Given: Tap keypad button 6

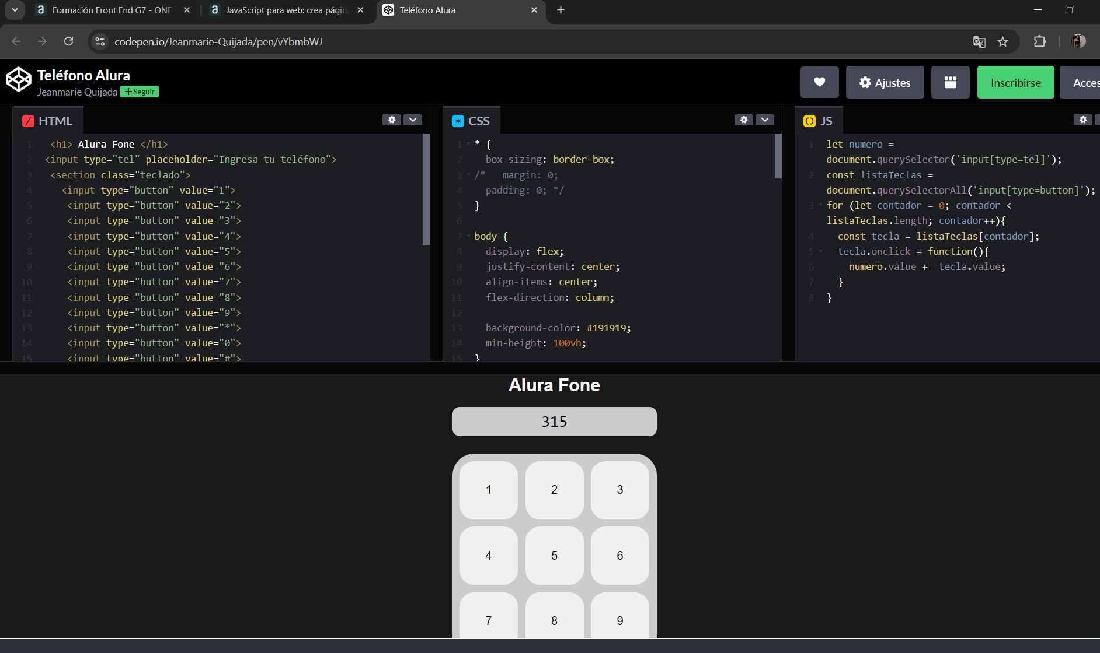Looking at the screenshot, I should point(620,556).
